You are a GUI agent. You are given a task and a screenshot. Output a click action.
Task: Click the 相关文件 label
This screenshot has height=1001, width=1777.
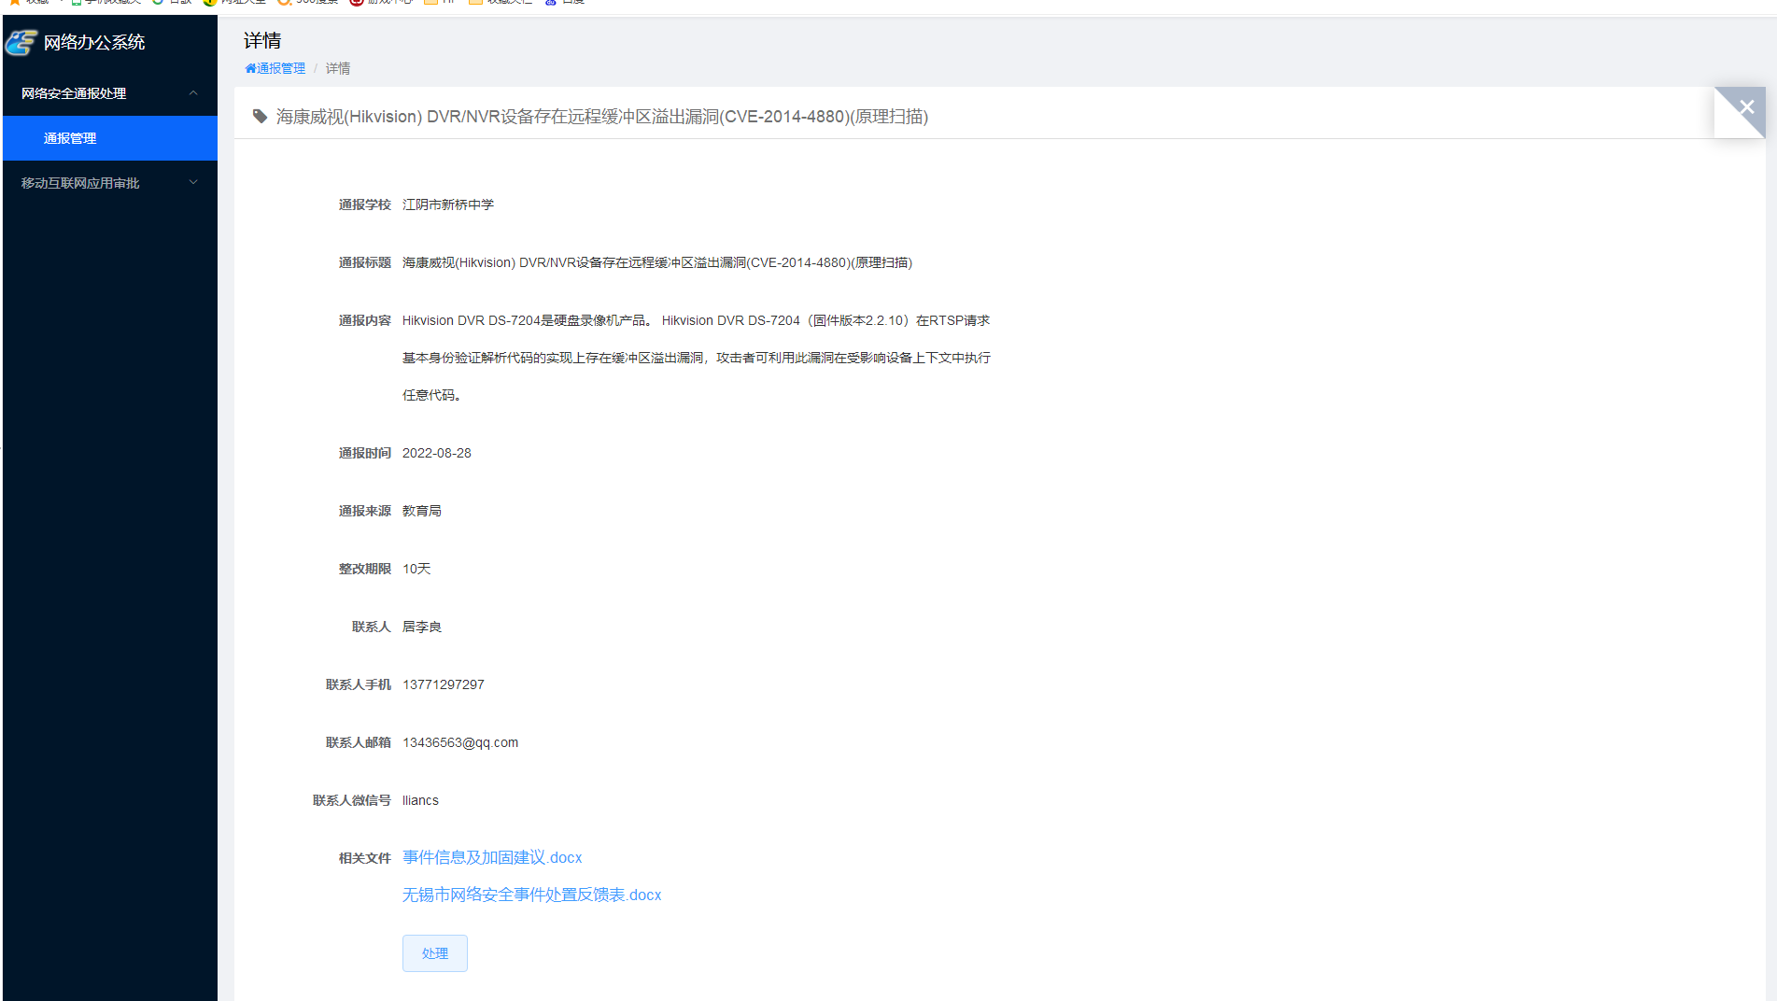pos(365,858)
